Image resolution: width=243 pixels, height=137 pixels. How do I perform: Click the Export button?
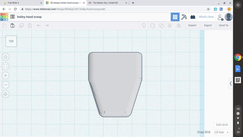[208, 25]
